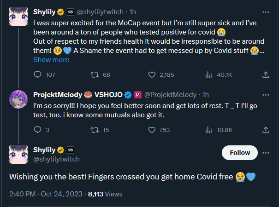
Task: Like Shylily's tweet with 2,185 likes
Action: click(x=151, y=75)
